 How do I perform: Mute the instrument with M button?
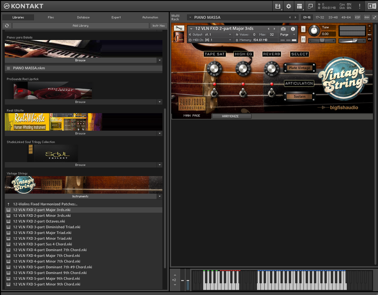coord(303,39)
